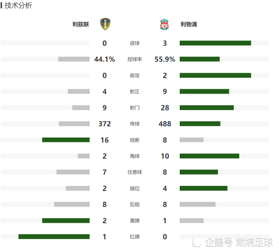
Task: Click the 企鹅号 燃烧足球 watermark text
Action: point(239,242)
